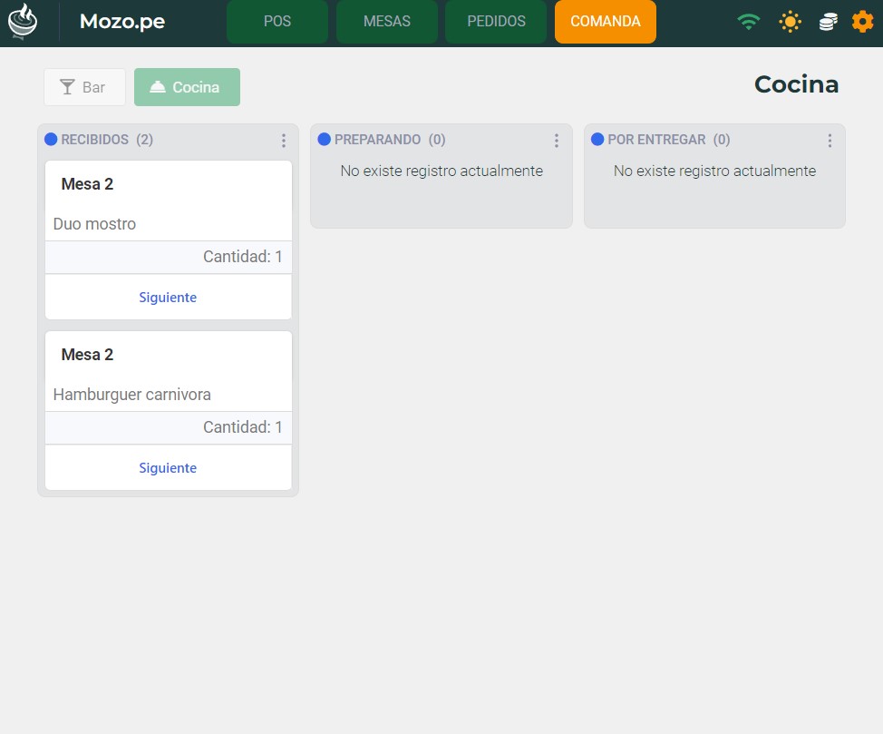Click the blue dot beside PREPARANDO
Viewport: 883px width, 734px height.
[x=324, y=140]
